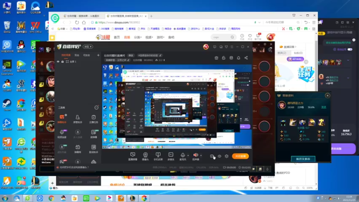This screenshot has width=359, height=202.
Task: Open the streamer tasks tool
Action: [93, 119]
